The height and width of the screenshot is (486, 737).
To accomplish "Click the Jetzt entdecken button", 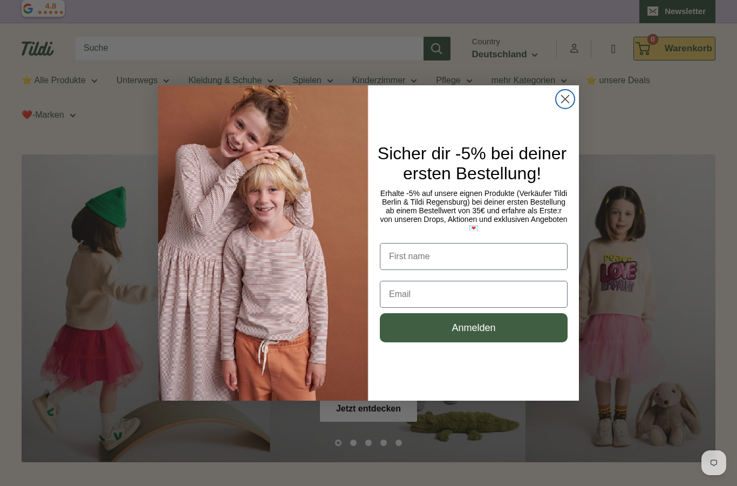I will click(368, 409).
